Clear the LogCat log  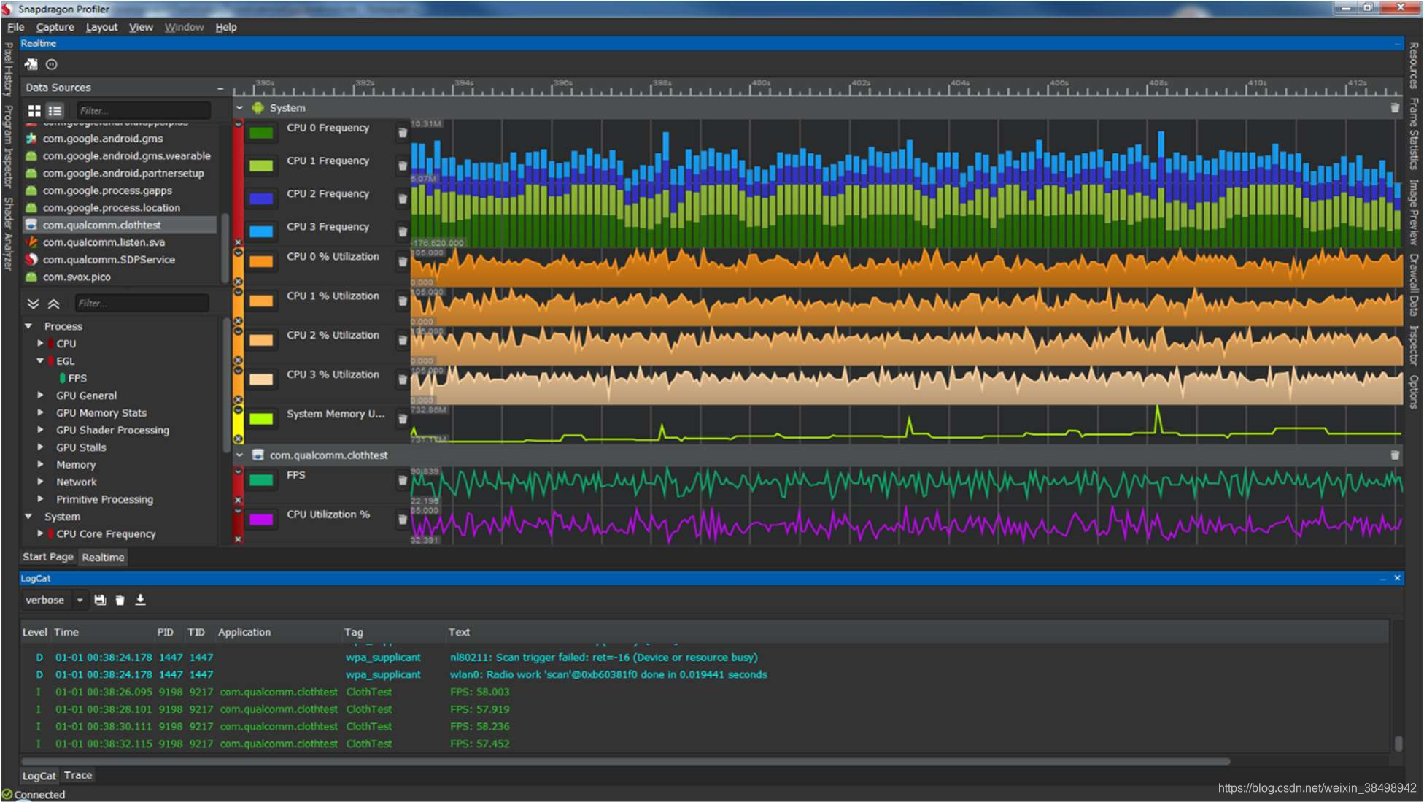coord(120,600)
